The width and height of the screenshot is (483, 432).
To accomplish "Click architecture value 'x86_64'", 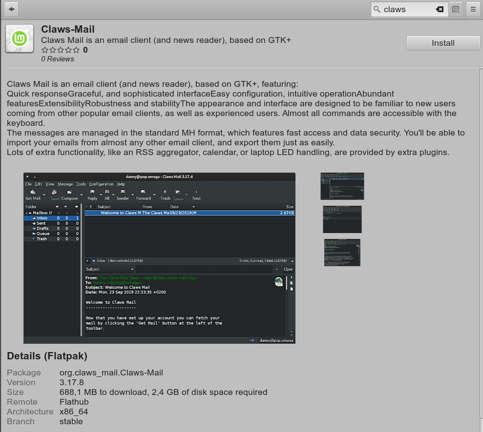I will click(74, 412).
